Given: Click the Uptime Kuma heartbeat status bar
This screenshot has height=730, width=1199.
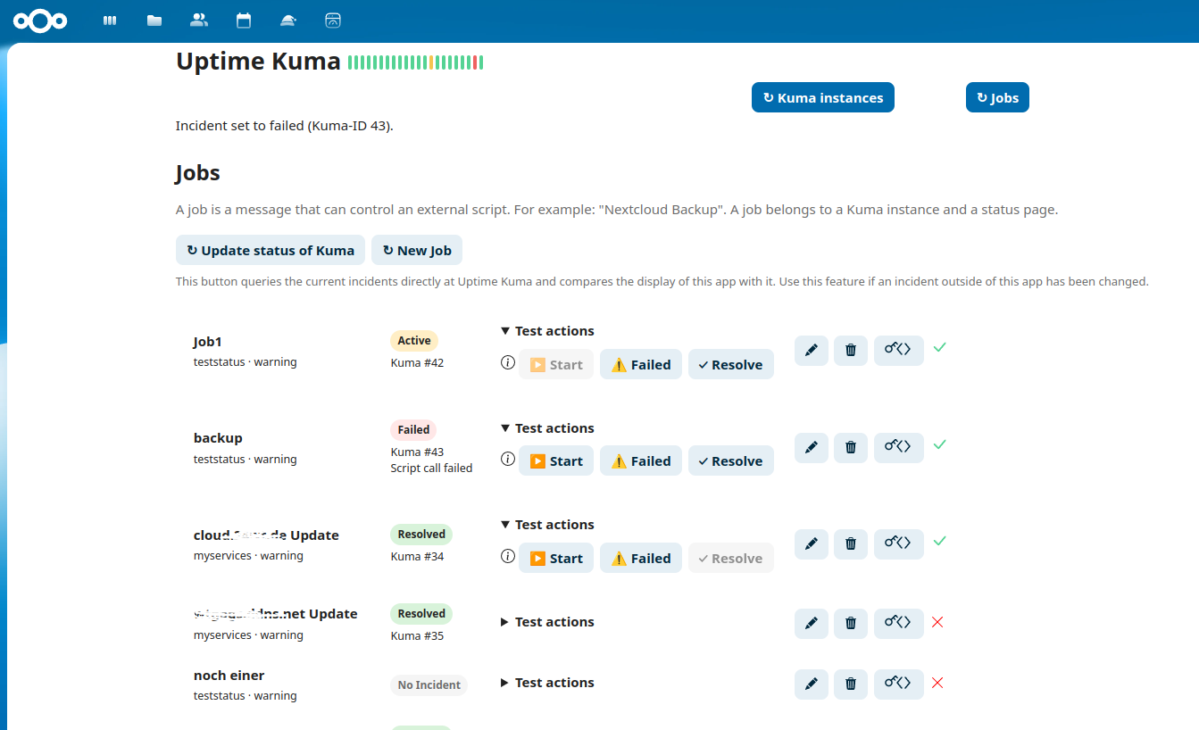Looking at the screenshot, I should [x=415, y=62].
